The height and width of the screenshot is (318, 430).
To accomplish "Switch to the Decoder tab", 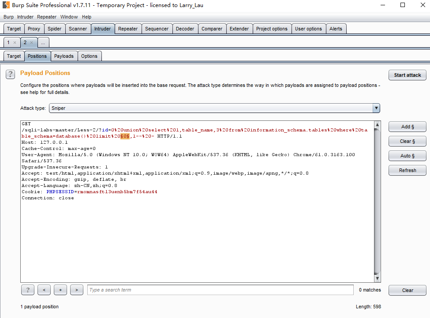I will pyautogui.click(x=185, y=29).
